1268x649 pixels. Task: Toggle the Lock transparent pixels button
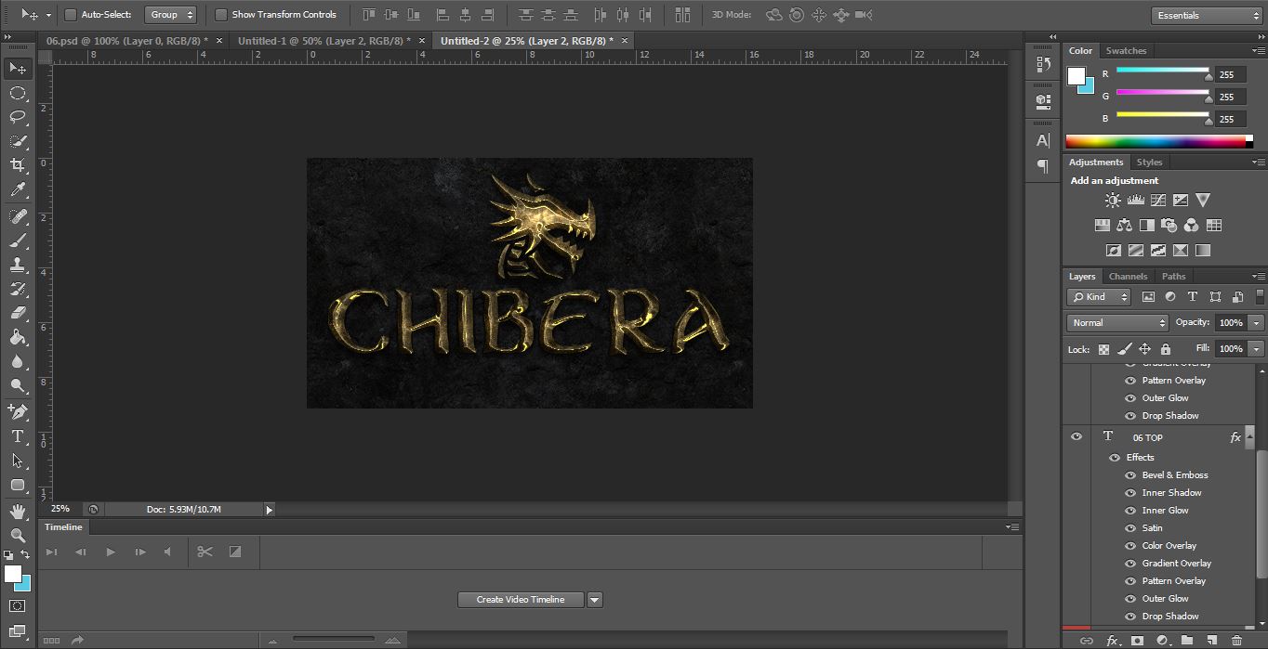1103,349
